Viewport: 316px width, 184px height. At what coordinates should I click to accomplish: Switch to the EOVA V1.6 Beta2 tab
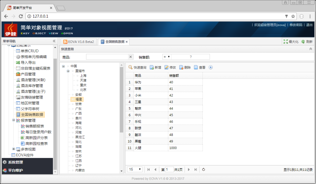coord(78,42)
